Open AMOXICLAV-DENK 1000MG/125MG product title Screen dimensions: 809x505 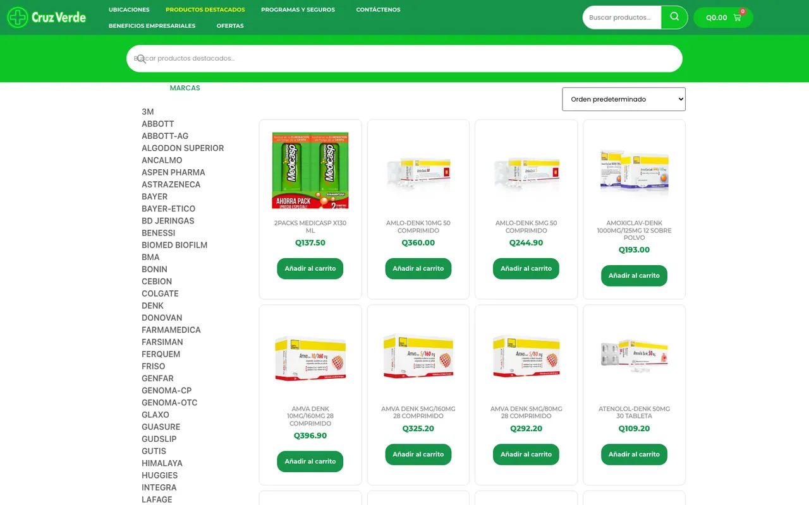[634, 230]
